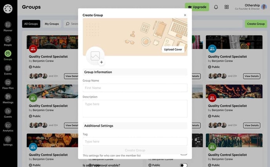The width and height of the screenshot is (270, 167).
Task: Open the People sidebar icon
Action: click(8, 39)
